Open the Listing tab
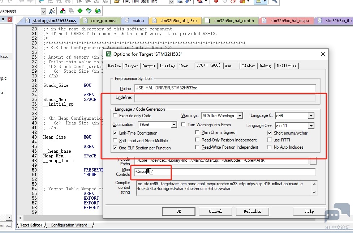Screen dimensions: 353x233 tap(168, 66)
